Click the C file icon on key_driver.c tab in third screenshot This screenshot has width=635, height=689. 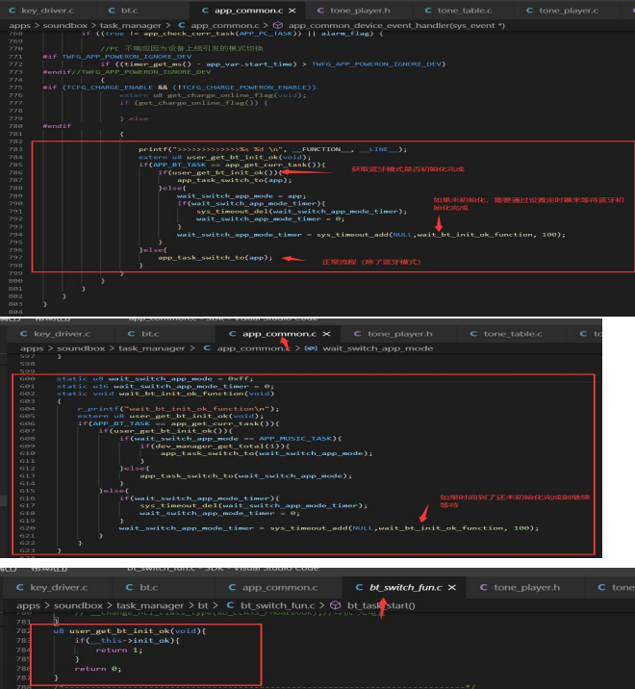(x=20, y=588)
